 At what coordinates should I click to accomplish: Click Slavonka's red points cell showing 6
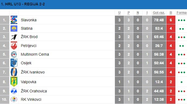pos(171,20)
